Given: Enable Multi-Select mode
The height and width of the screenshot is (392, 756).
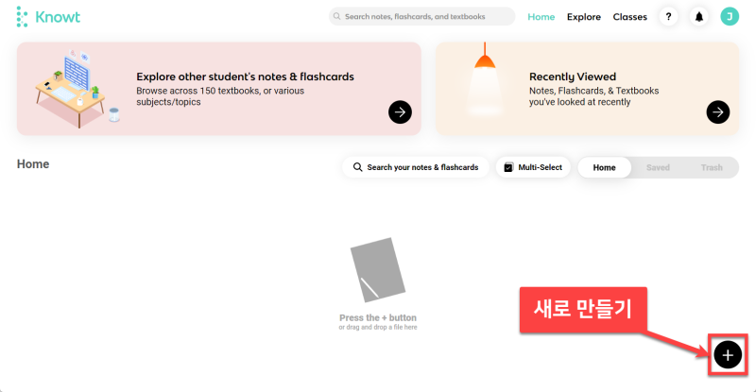Looking at the screenshot, I should tap(533, 167).
